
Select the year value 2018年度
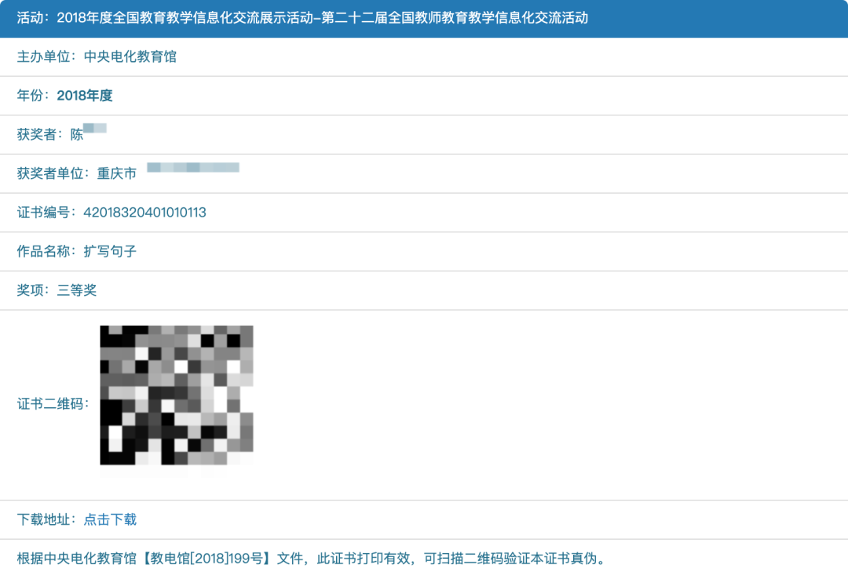point(84,96)
